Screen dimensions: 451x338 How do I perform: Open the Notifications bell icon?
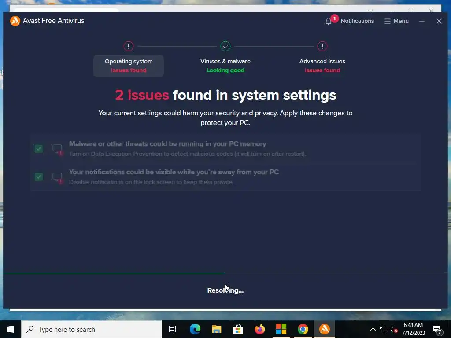tap(329, 21)
